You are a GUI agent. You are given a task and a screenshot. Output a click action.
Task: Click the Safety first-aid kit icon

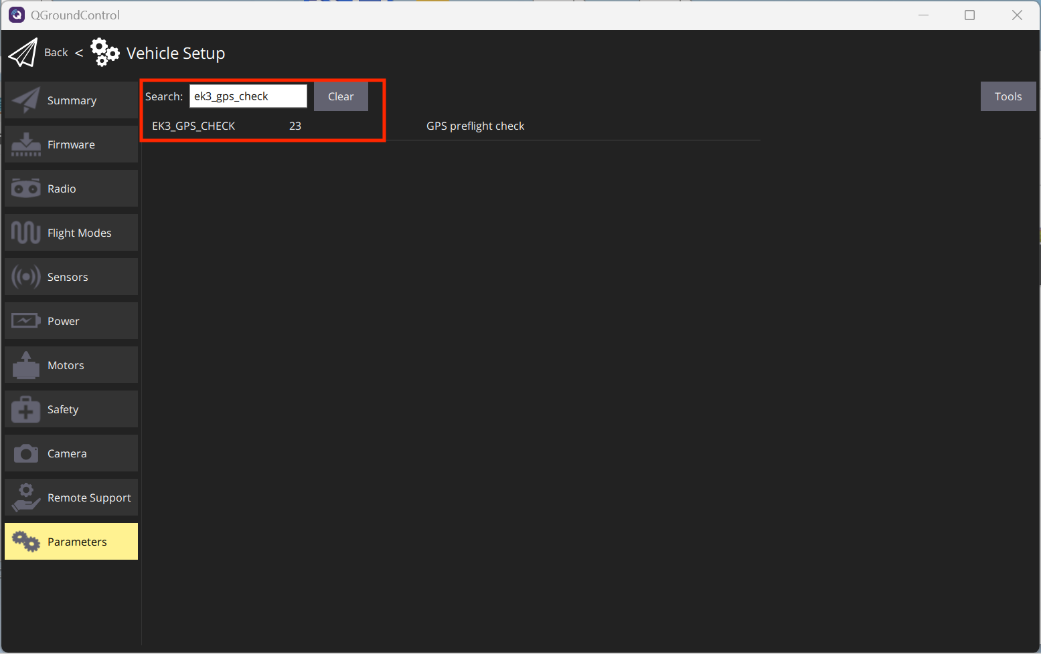(26, 409)
